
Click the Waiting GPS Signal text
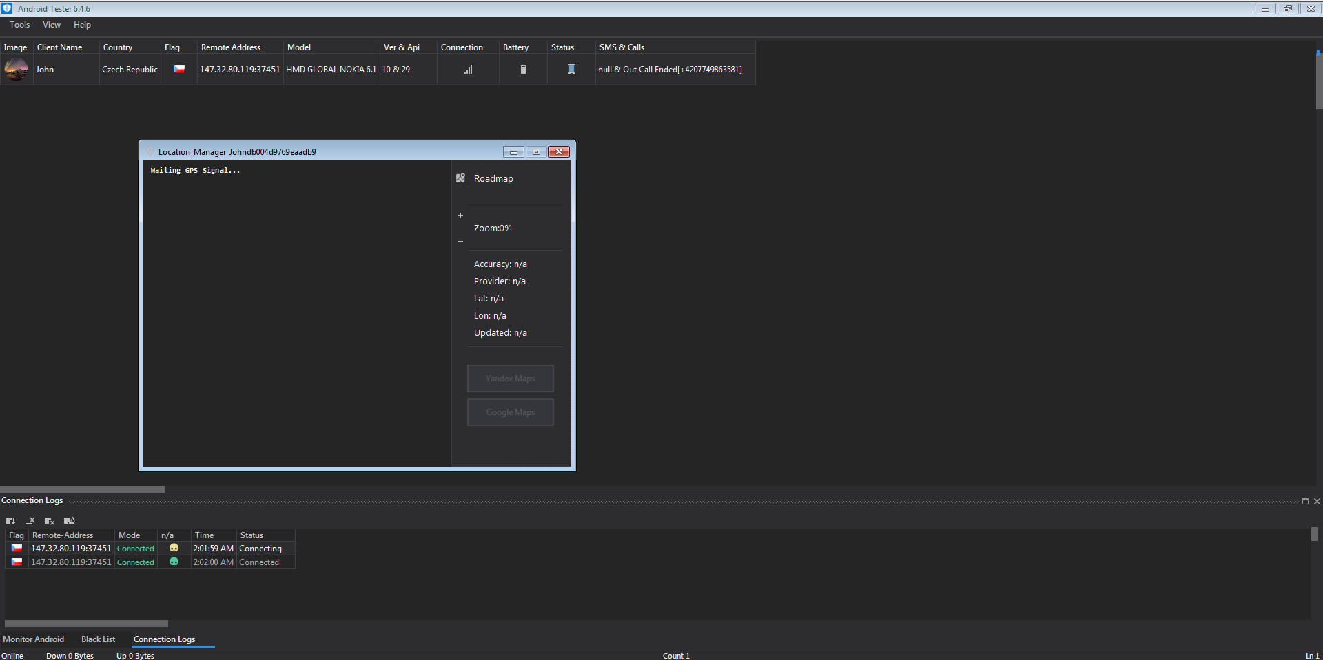[x=195, y=170]
